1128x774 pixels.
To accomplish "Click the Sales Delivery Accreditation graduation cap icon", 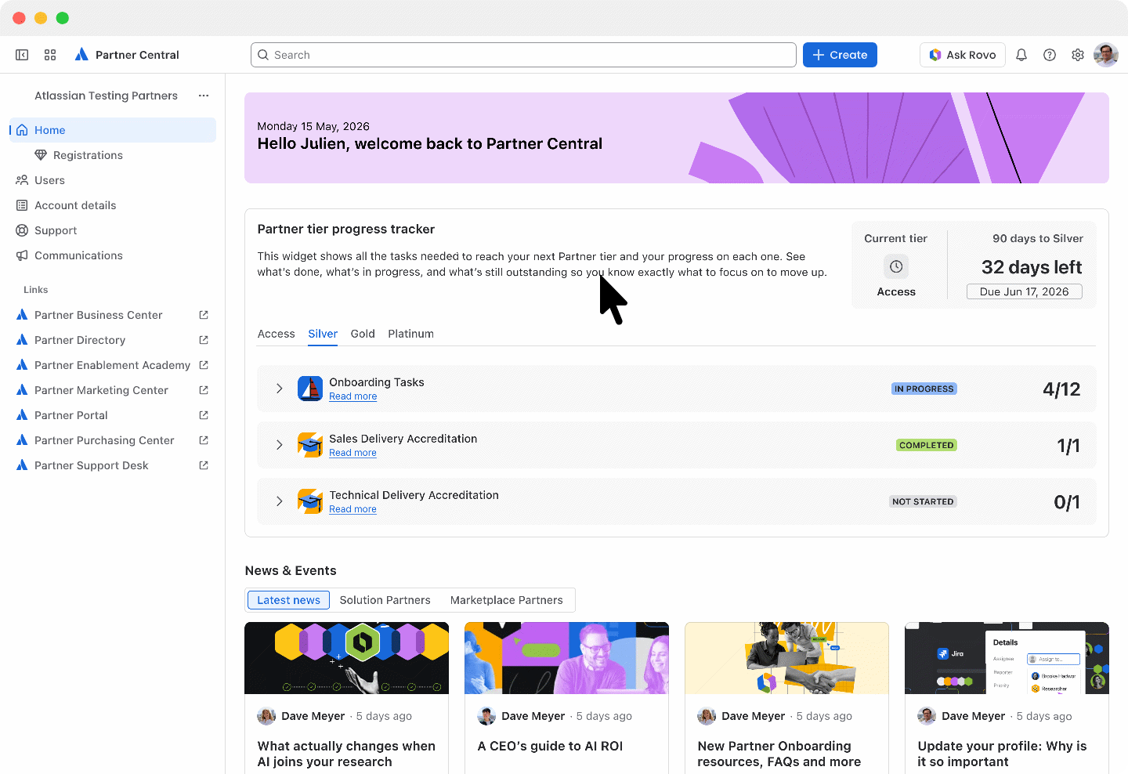I will click(310, 445).
